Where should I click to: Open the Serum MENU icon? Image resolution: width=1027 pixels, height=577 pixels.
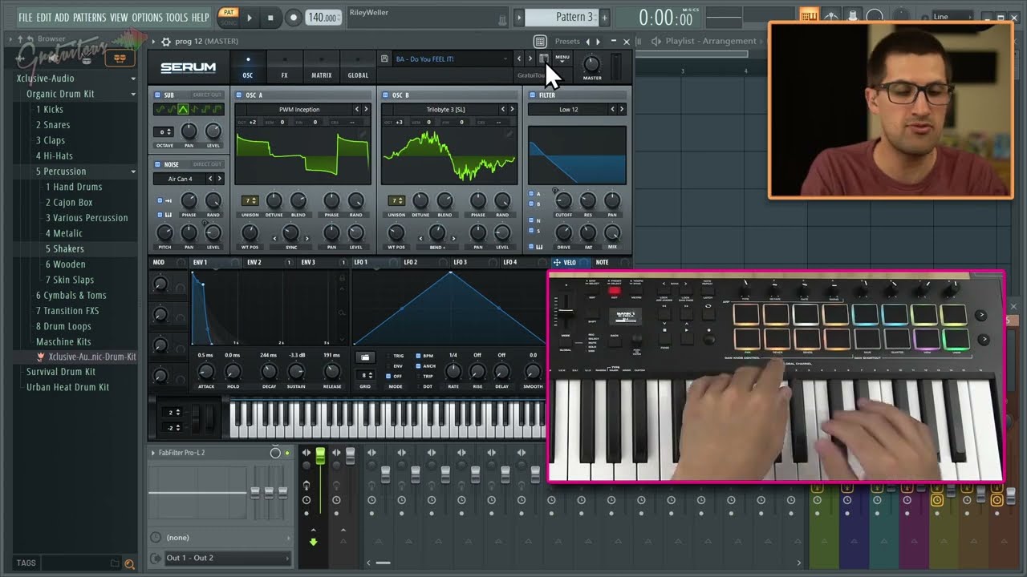pyautogui.click(x=562, y=59)
